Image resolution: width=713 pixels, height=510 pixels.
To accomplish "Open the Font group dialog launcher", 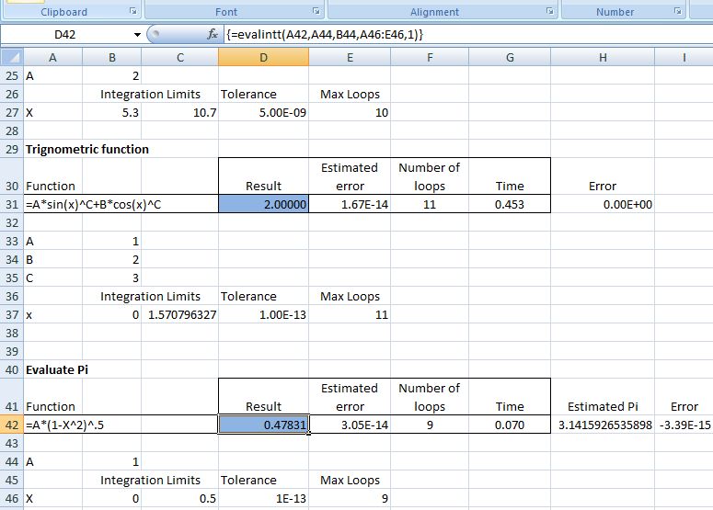I will pos(316,12).
